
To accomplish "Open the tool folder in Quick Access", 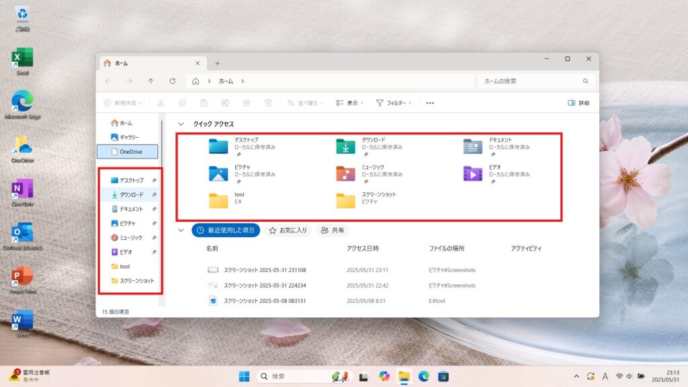I will tap(226, 200).
